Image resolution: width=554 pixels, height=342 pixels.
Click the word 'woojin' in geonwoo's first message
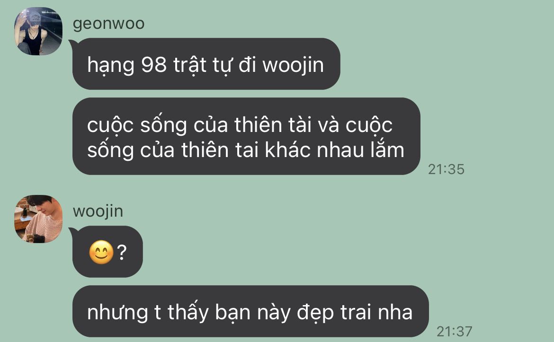click(293, 66)
